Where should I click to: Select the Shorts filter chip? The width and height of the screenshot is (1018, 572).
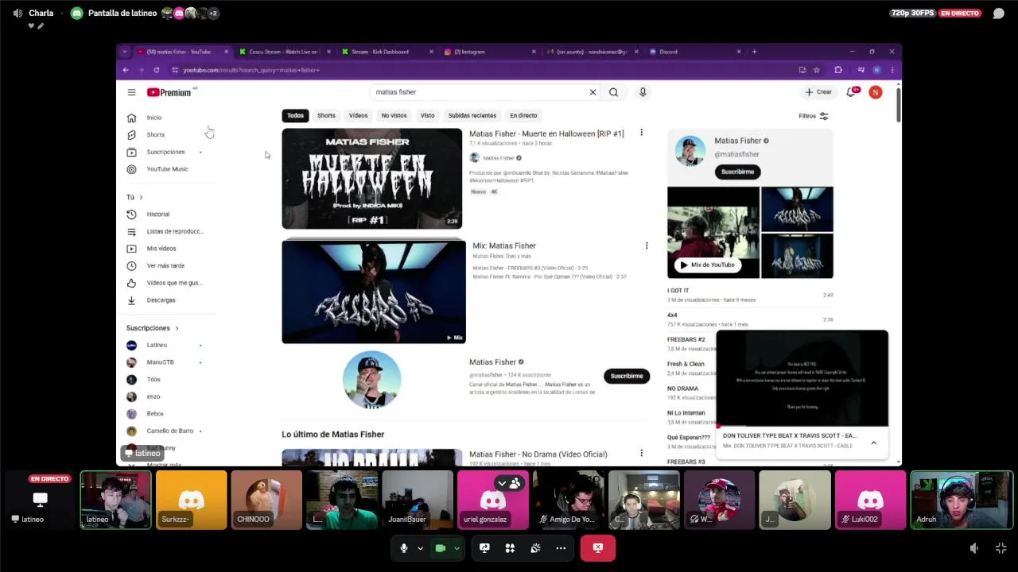coord(326,116)
